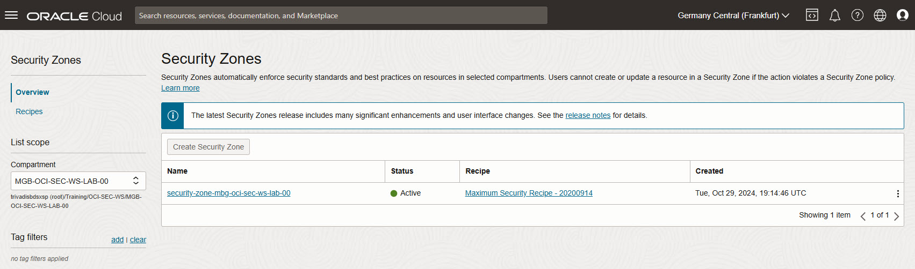Go to the previous page arrow
915x269 pixels.
point(863,216)
